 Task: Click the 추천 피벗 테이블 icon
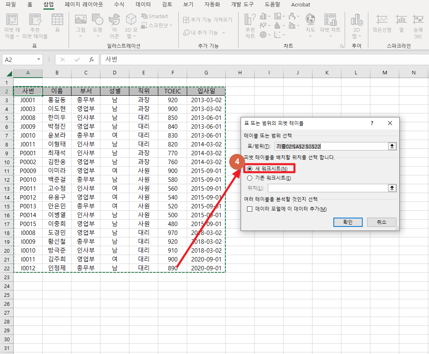click(35, 26)
